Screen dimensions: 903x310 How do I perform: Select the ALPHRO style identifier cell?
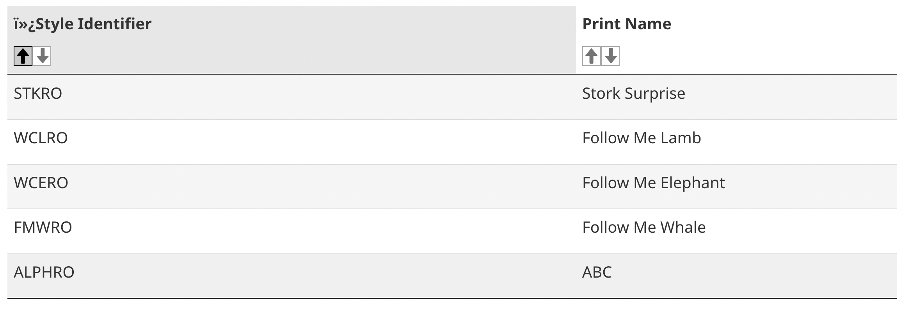click(x=44, y=273)
